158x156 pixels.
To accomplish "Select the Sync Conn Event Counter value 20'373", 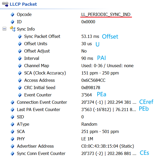I will (x=109, y=154).
